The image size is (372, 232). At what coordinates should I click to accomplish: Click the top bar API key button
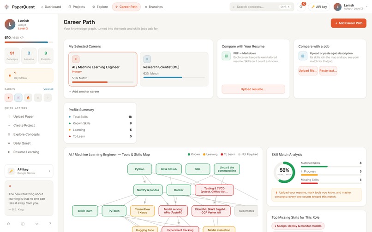pos(319,7)
